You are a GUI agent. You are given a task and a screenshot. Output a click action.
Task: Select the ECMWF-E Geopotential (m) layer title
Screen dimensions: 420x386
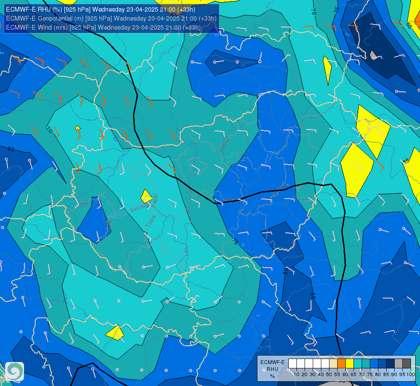[111, 18]
